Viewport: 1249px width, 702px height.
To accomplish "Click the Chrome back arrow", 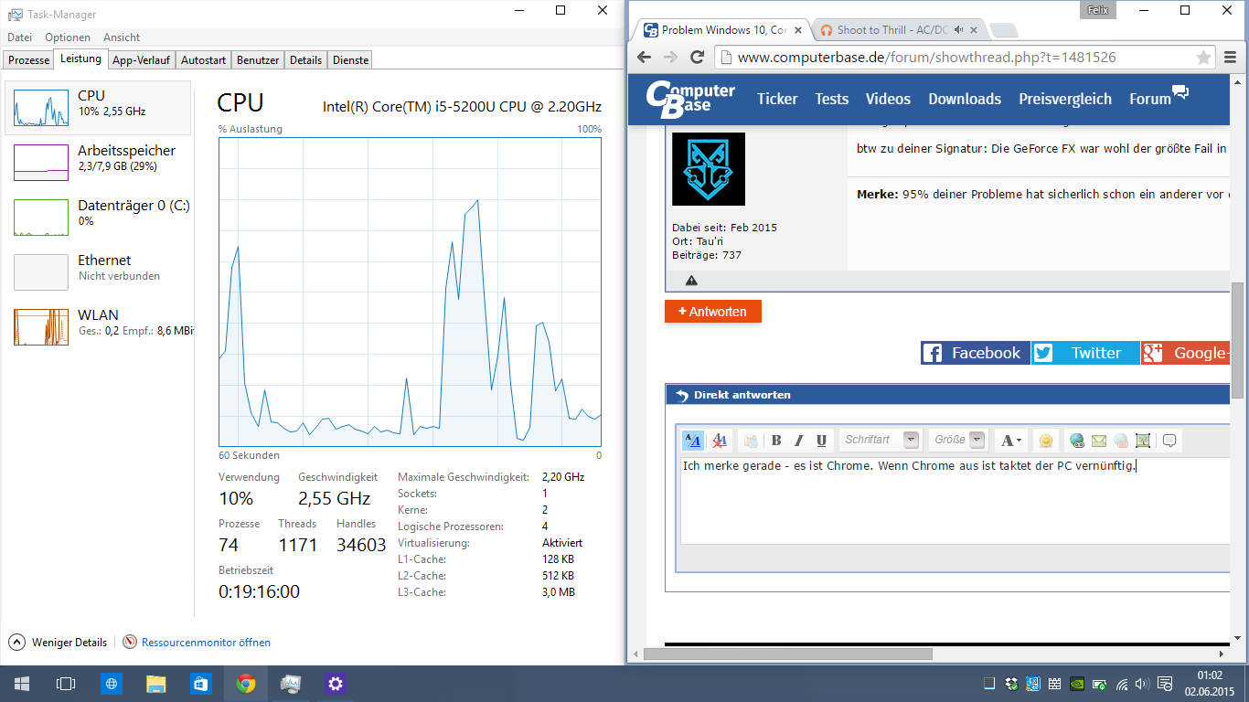I will click(x=644, y=57).
